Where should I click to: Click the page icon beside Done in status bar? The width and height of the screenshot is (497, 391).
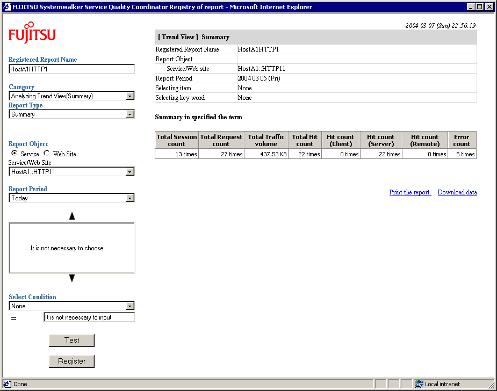point(8,384)
